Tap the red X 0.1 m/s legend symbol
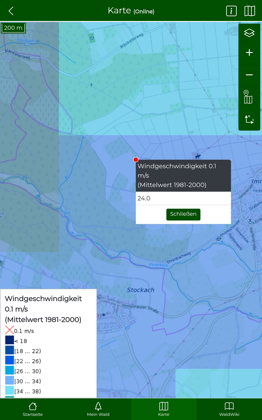The image size is (262, 420). click(x=9, y=330)
